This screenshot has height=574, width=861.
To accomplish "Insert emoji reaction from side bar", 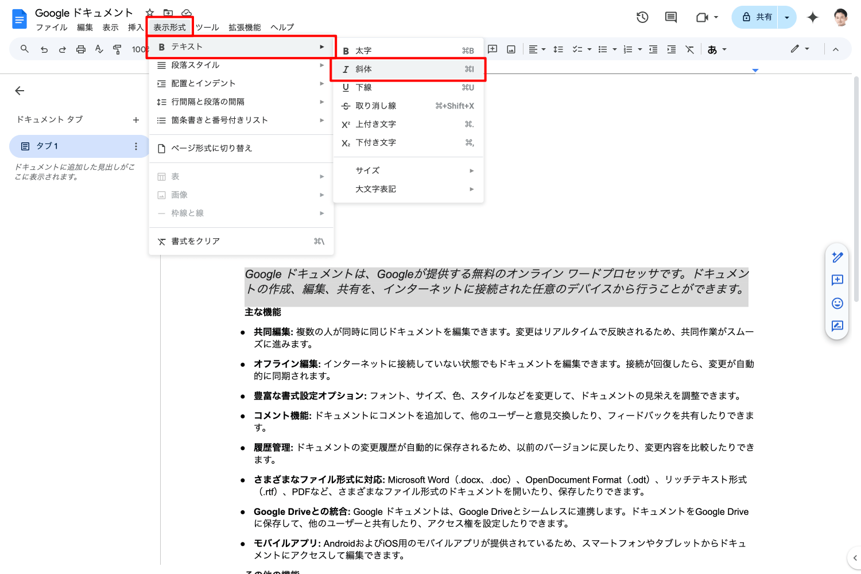I will [x=837, y=303].
